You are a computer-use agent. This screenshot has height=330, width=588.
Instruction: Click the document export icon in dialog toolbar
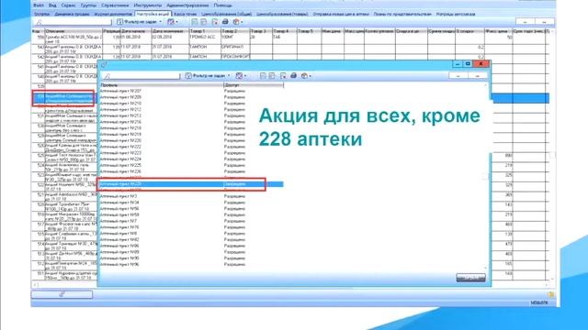point(283,76)
